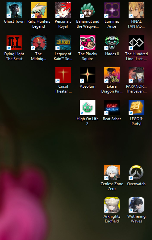
Task: Click the Bahamut and the Waqwa icon
Action: pyautogui.click(x=88, y=10)
